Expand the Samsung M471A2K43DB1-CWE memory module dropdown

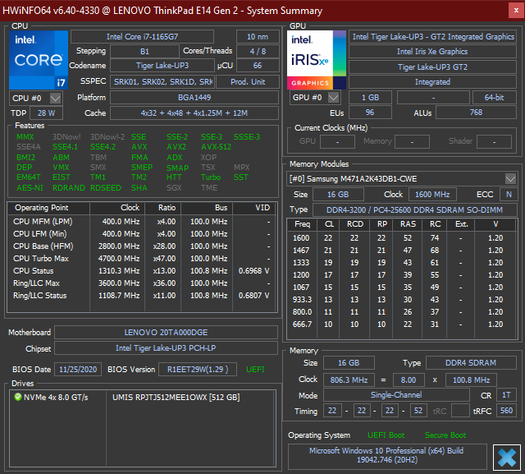coord(510,178)
